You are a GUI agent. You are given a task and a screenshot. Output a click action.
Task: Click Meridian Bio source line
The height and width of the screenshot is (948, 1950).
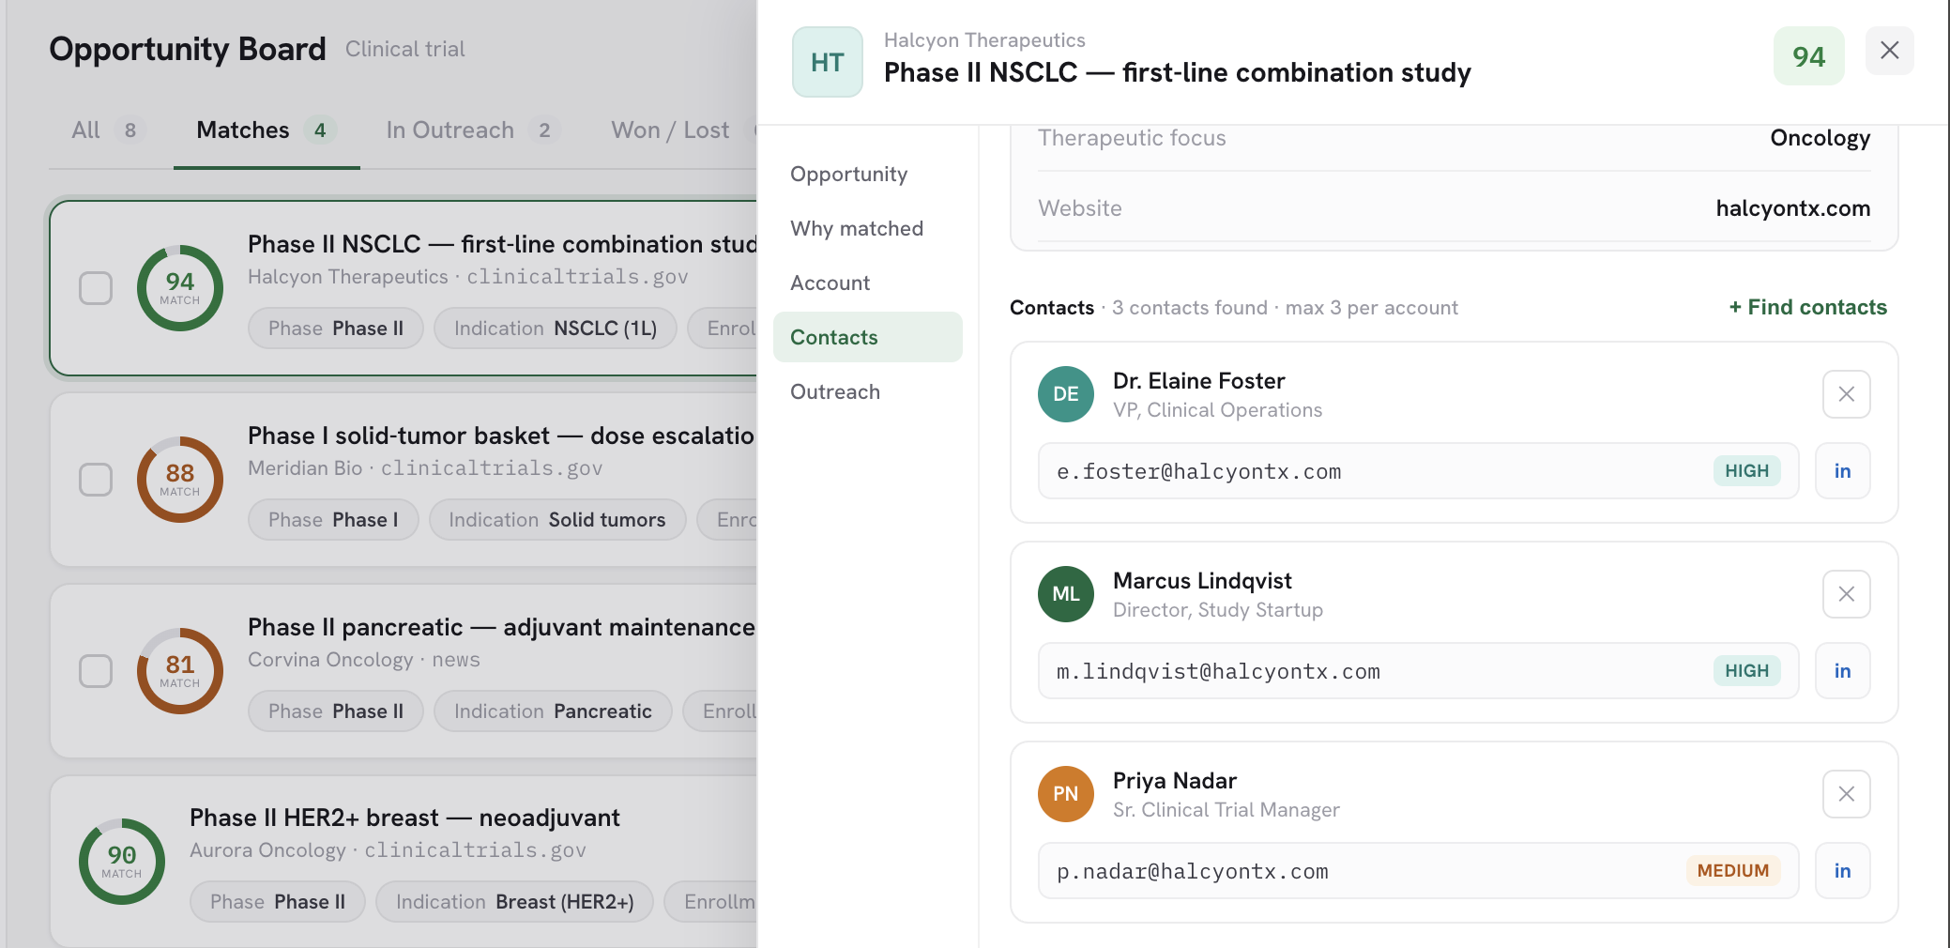click(x=425, y=468)
